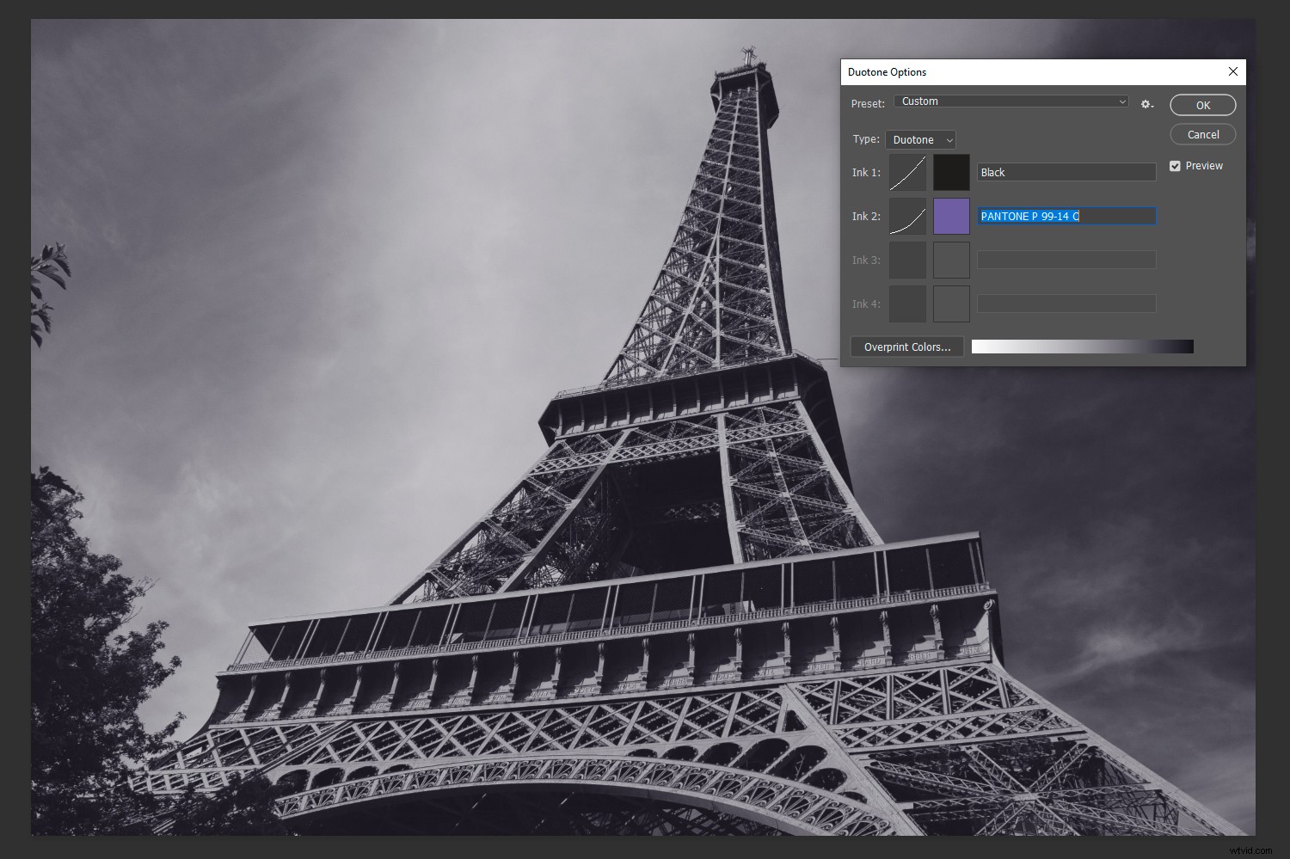Open the Ink 1 Black color swatch

(x=951, y=172)
